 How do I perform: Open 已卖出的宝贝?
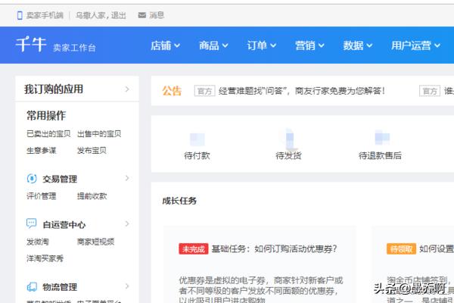click(x=48, y=133)
